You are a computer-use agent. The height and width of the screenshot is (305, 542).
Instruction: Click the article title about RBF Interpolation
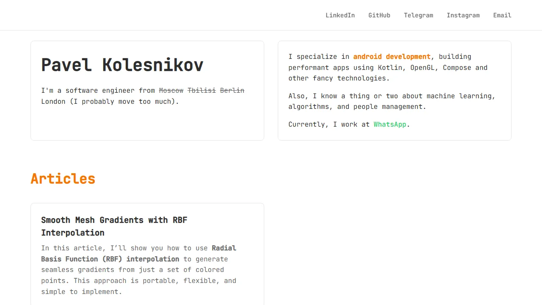(114, 226)
